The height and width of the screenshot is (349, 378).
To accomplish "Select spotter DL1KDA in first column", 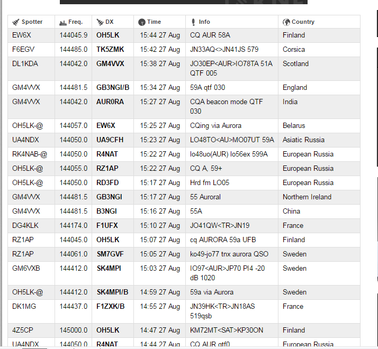I will [25, 64].
